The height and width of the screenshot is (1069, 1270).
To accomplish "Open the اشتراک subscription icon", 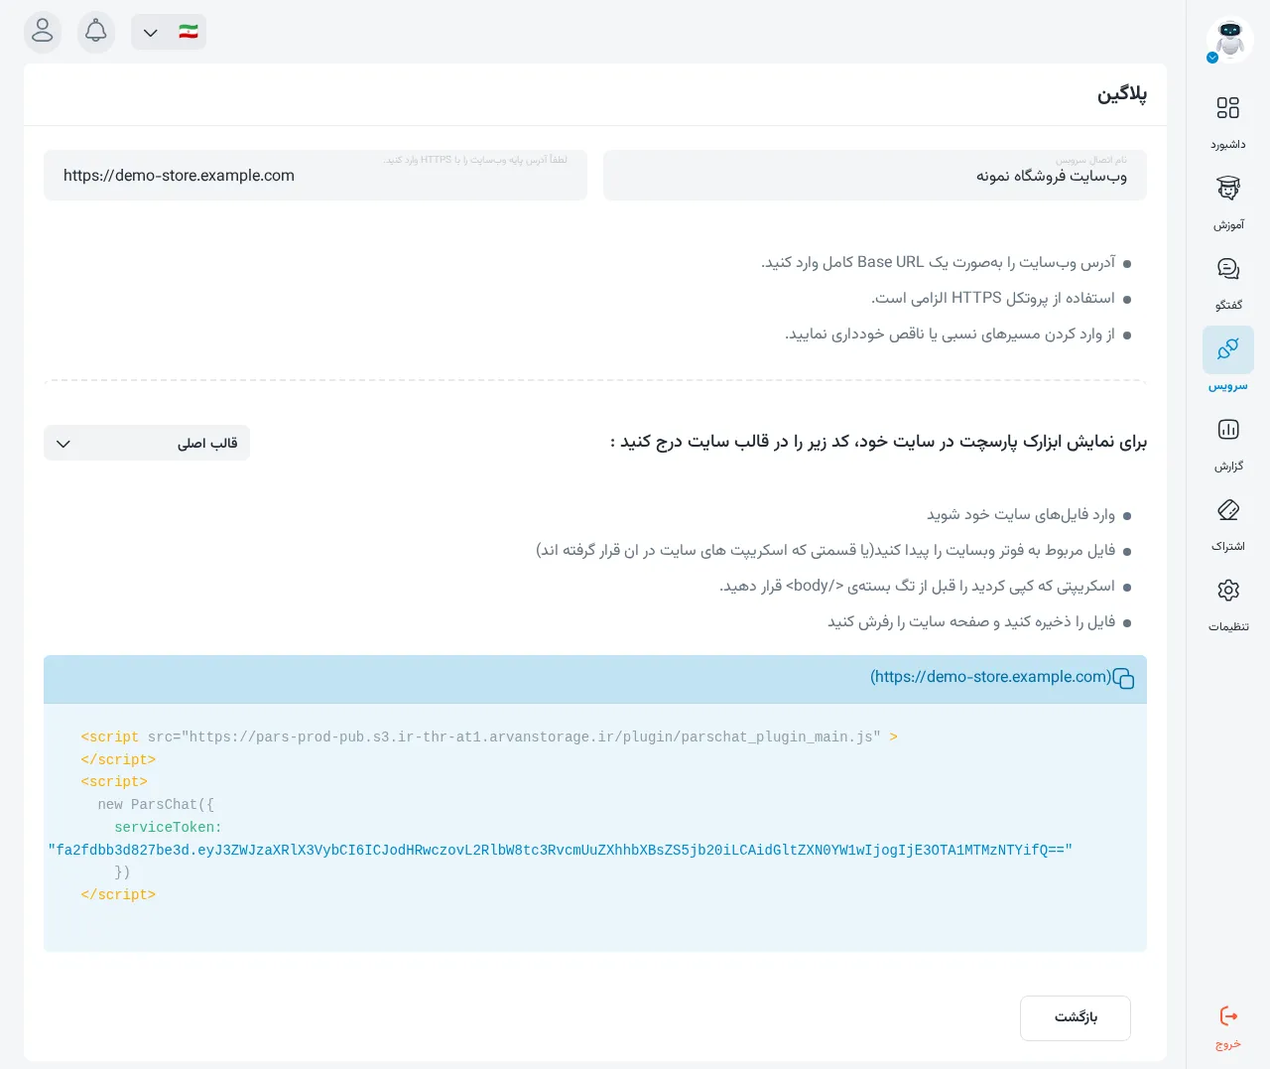I will [x=1228, y=510].
